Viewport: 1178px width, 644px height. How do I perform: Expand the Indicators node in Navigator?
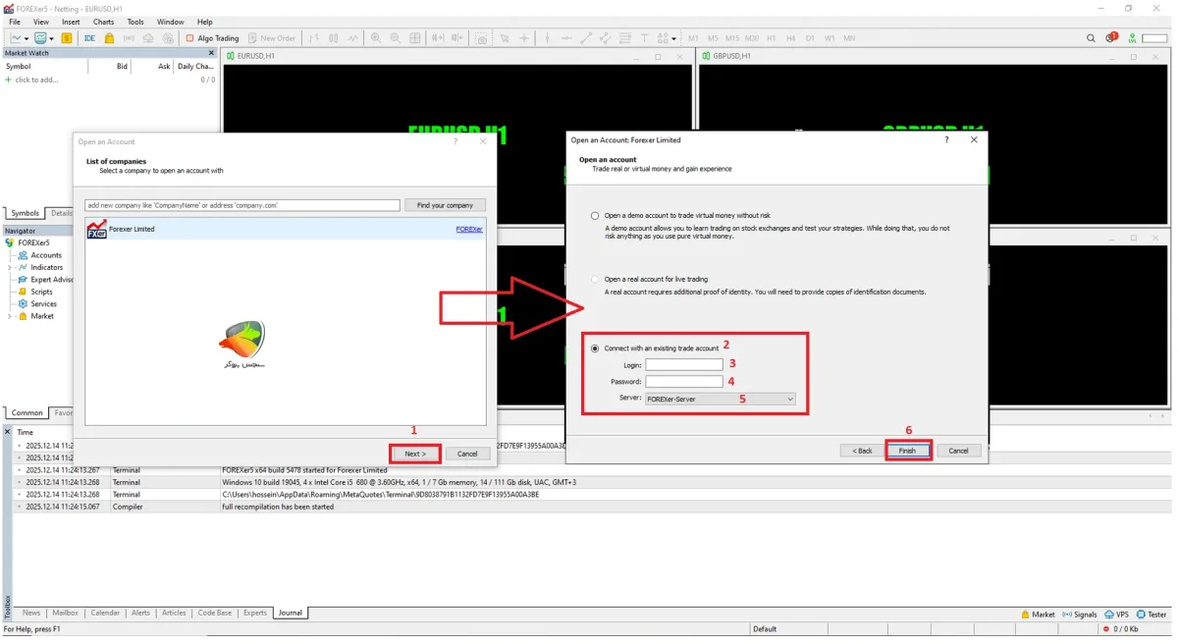(x=10, y=267)
